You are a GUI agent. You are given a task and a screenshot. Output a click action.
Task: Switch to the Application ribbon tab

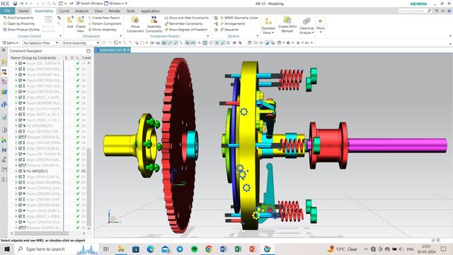[150, 11]
